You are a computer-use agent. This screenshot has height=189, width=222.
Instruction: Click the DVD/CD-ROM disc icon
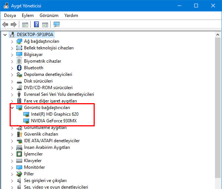coord(19,88)
